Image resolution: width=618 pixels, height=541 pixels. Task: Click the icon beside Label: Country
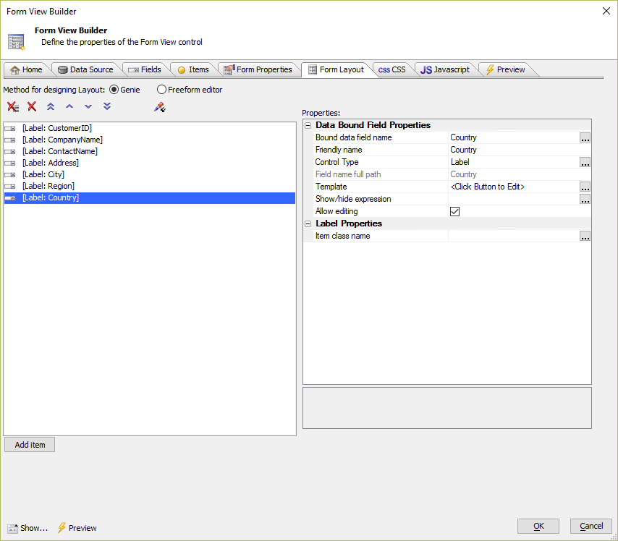[10, 197]
